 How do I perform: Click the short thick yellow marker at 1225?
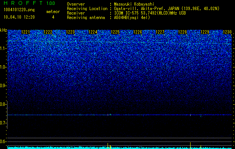tap(110, 147)
